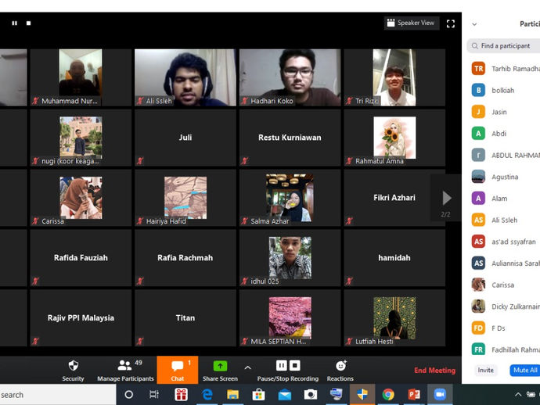Click the Windows search box
540x405 pixels.
58,395
